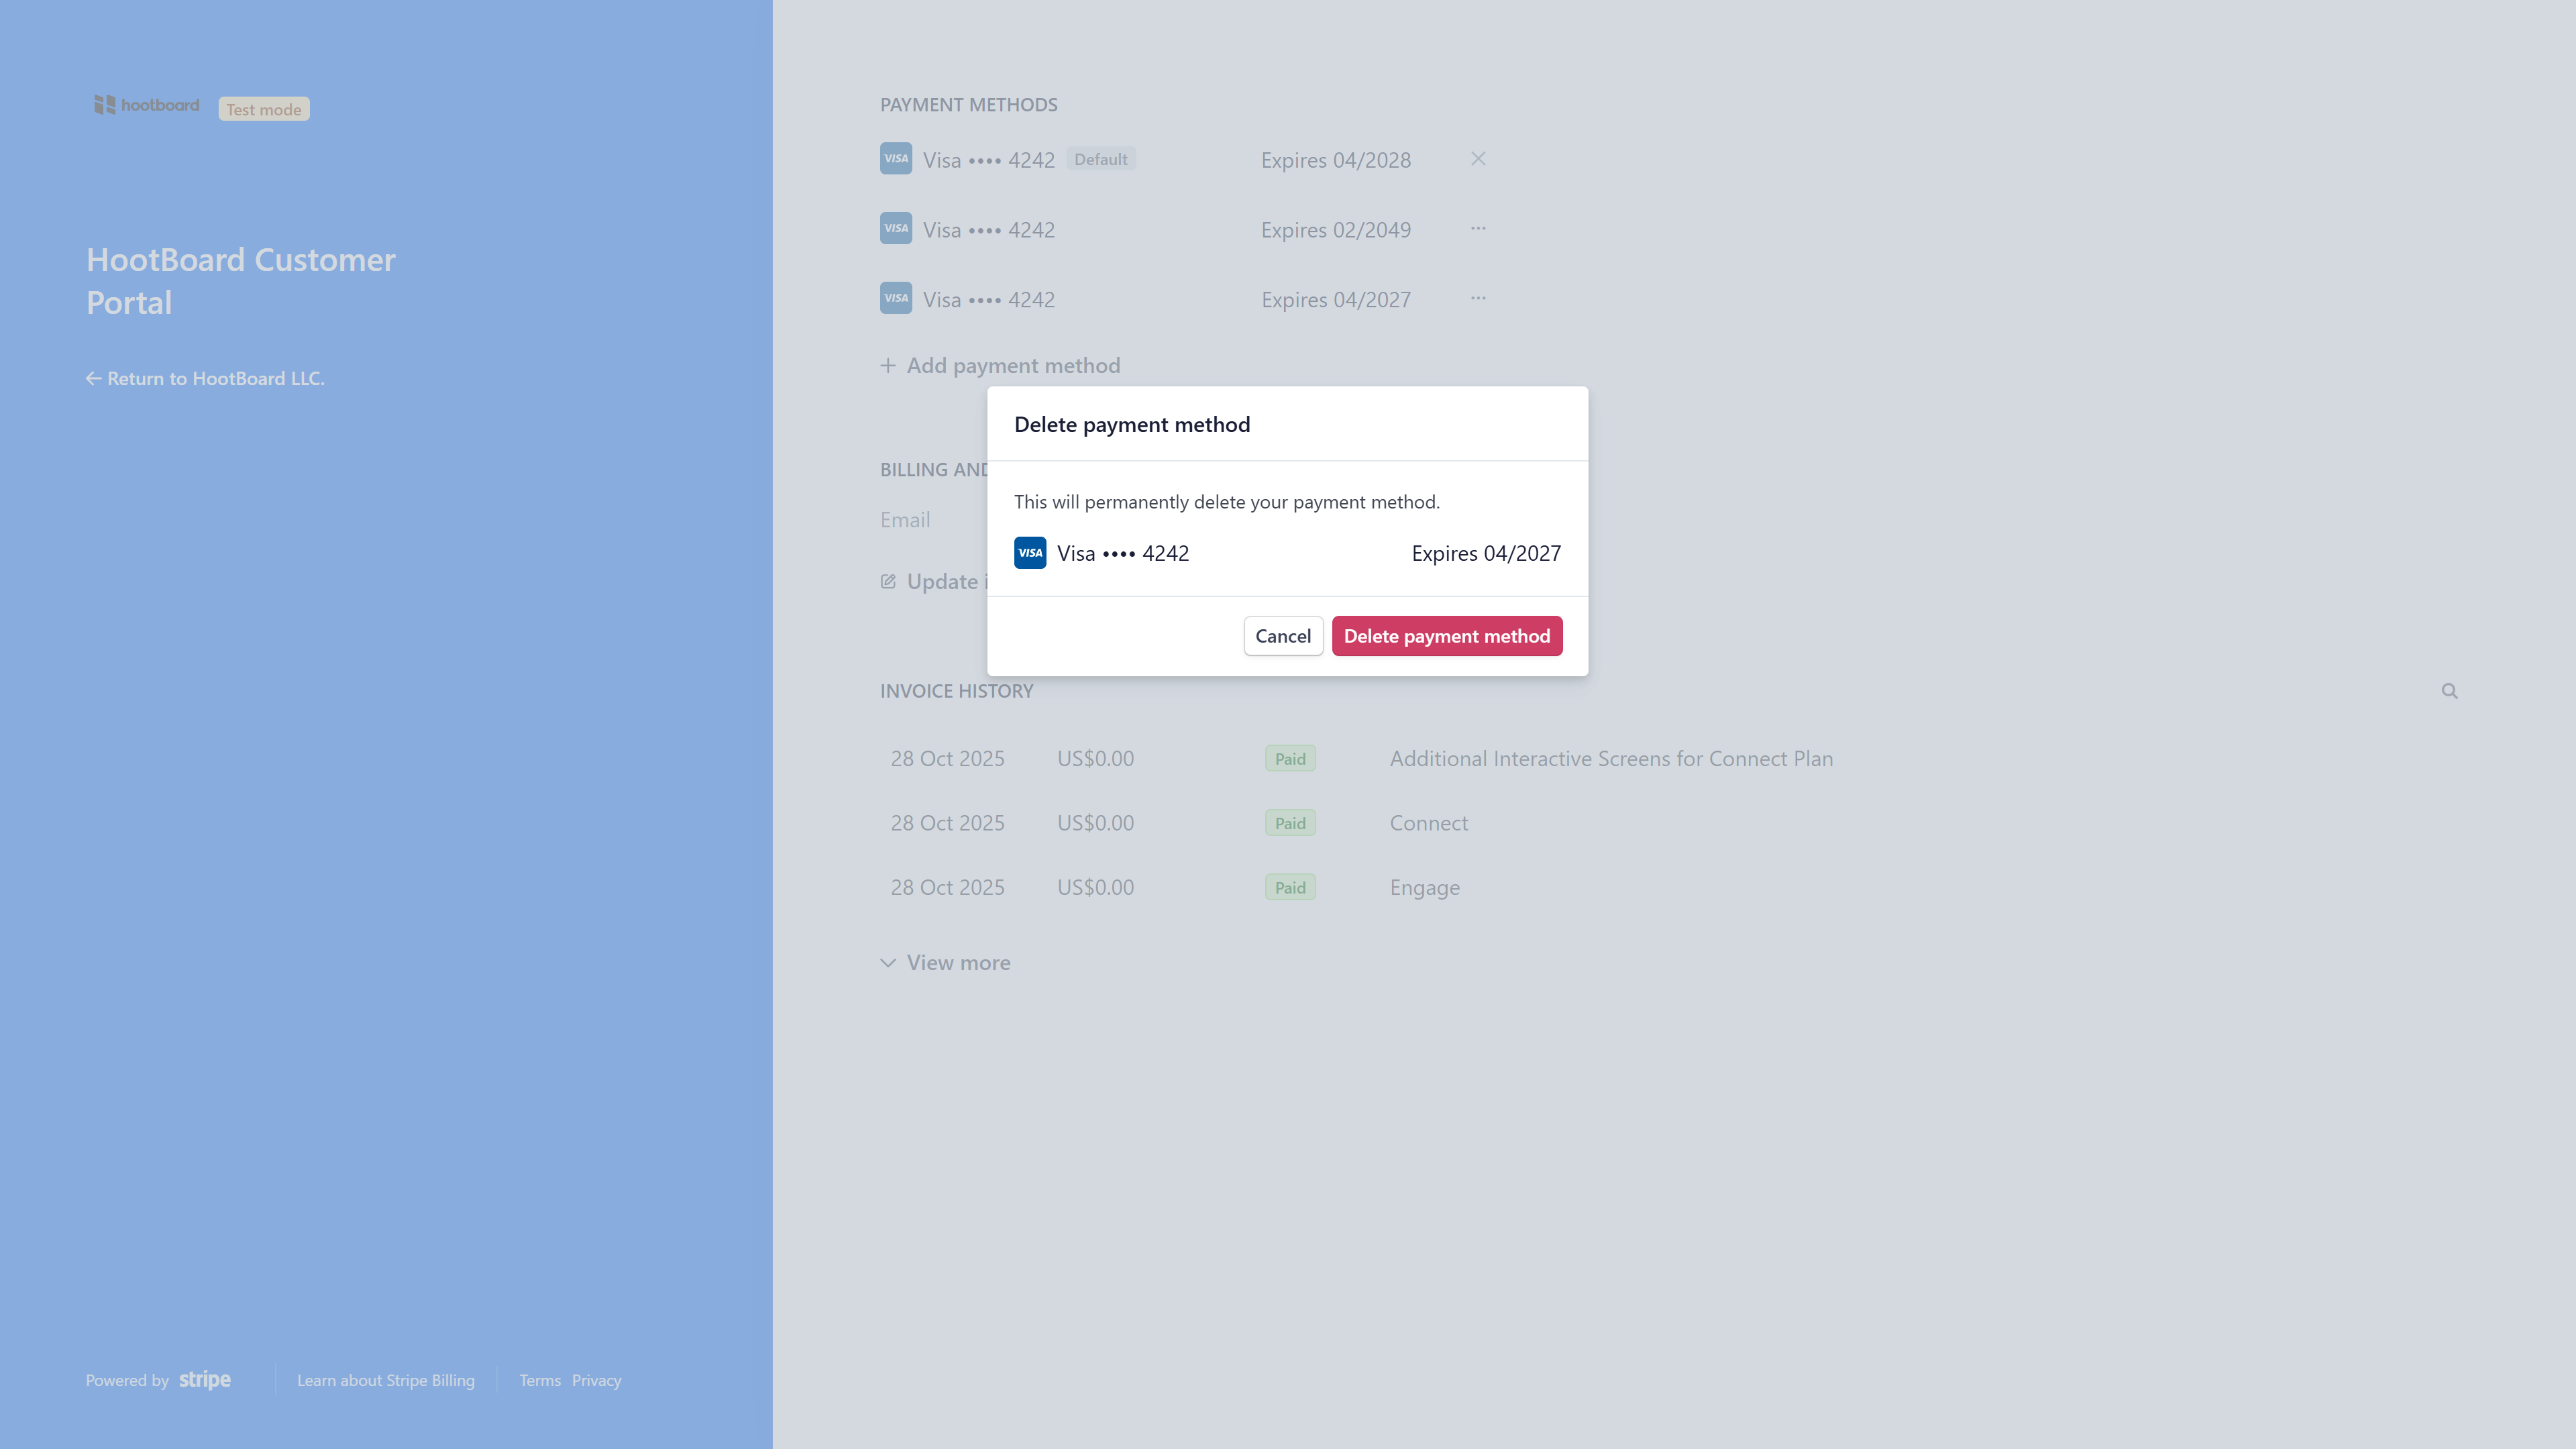The image size is (2576, 1449).
Task: Select the Engage invoice row
Action: pyautogui.click(x=1424, y=887)
